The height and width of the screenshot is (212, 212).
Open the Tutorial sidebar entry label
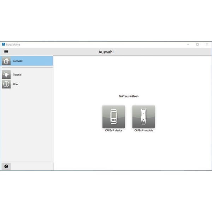point(17,75)
